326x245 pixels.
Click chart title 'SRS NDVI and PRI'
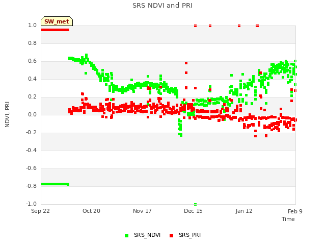(162, 5)
